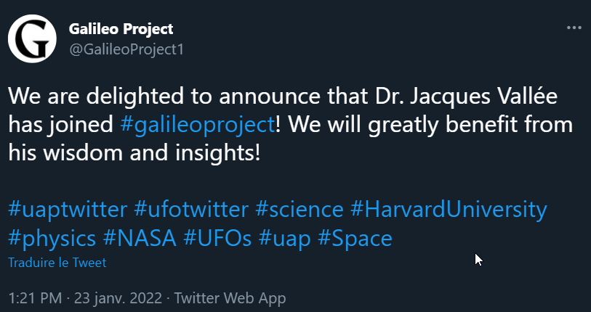
Task: Open the #UFOs hashtag
Action: click(x=217, y=238)
